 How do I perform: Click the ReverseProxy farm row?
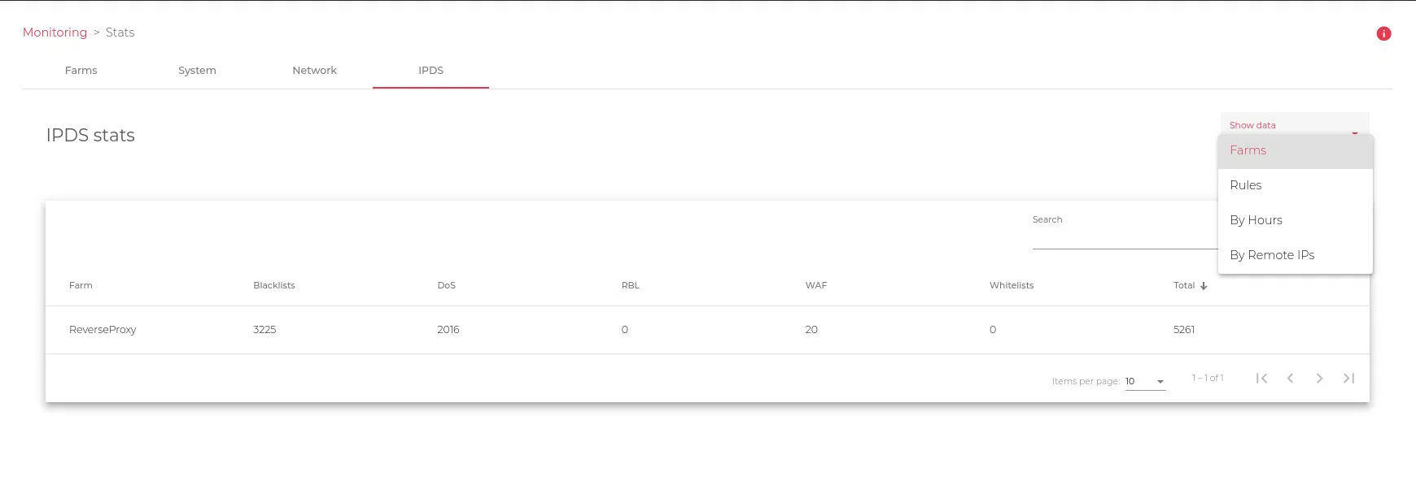[x=103, y=330]
